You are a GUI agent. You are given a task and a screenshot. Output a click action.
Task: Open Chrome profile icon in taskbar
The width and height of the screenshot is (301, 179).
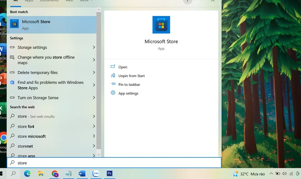pos(55,174)
